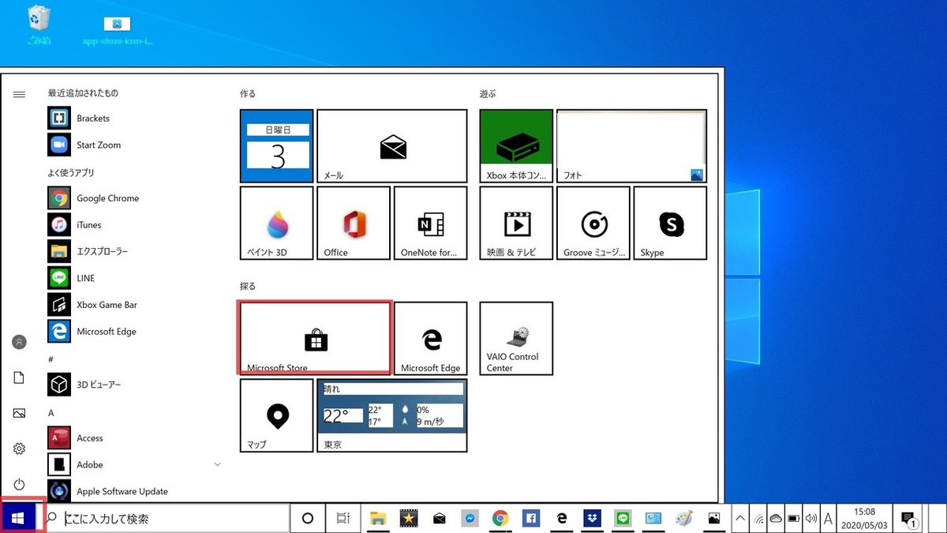
Task: Open Task View on the taskbar
Action: [x=342, y=519]
